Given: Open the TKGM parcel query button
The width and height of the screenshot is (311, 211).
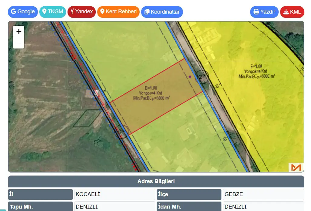Looking at the screenshot, I should pos(53,12).
